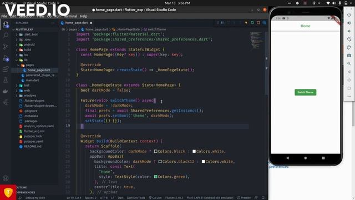Open the Run menu
Image resolution: width=355 pixels, height=200 pixels.
57,16
